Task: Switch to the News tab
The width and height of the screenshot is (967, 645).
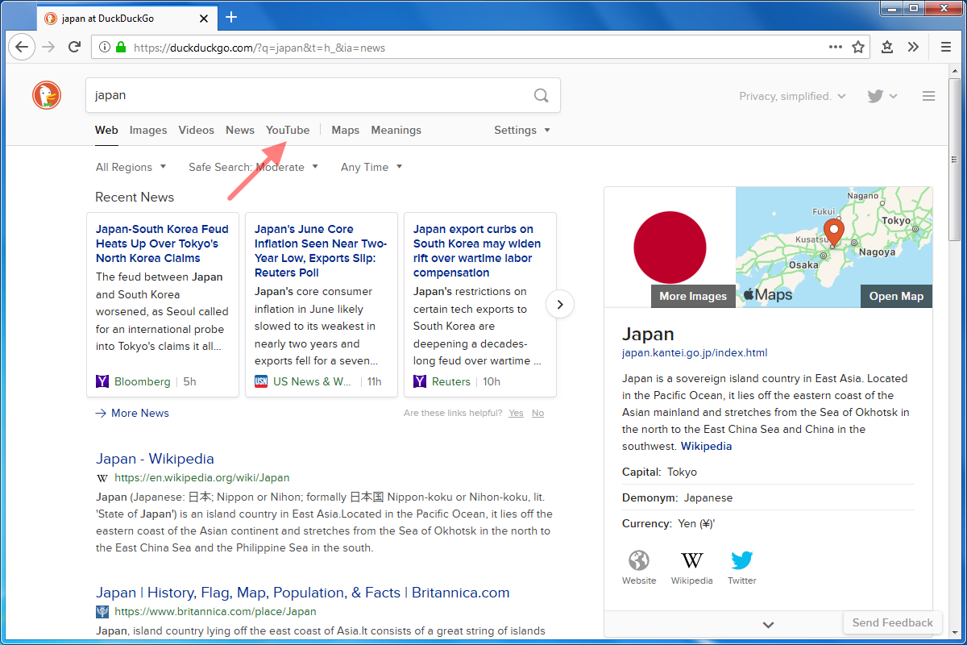Action: pyautogui.click(x=240, y=130)
